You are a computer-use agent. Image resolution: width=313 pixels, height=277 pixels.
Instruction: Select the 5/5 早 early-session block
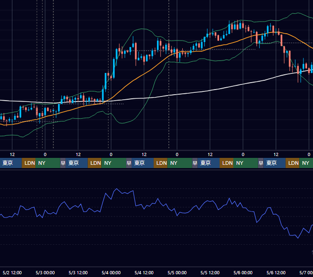click(x=195, y=163)
